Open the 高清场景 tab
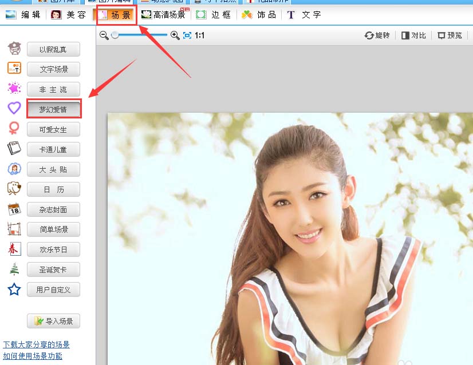The image size is (473, 365). (x=164, y=14)
